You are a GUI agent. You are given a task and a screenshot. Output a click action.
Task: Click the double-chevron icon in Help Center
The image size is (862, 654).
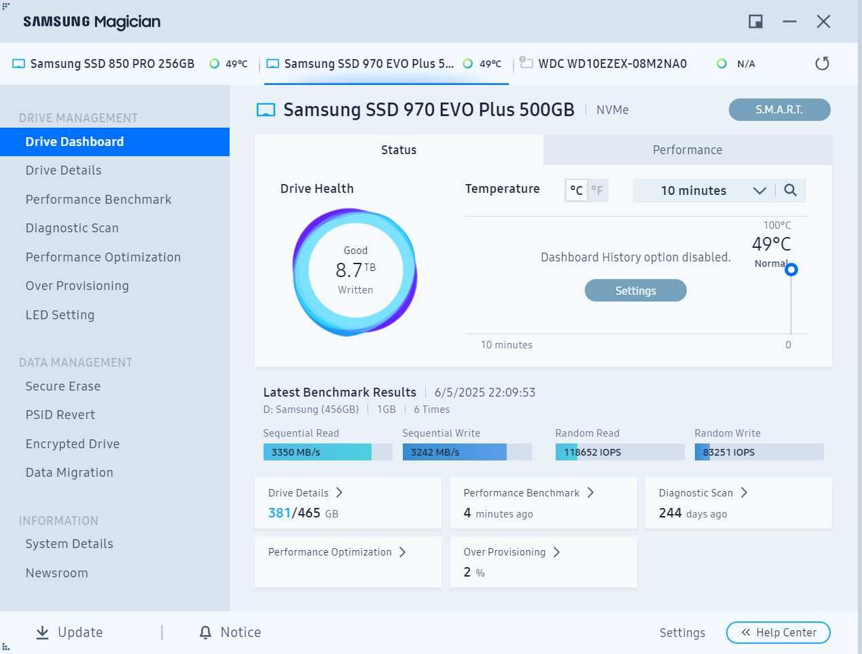(746, 632)
